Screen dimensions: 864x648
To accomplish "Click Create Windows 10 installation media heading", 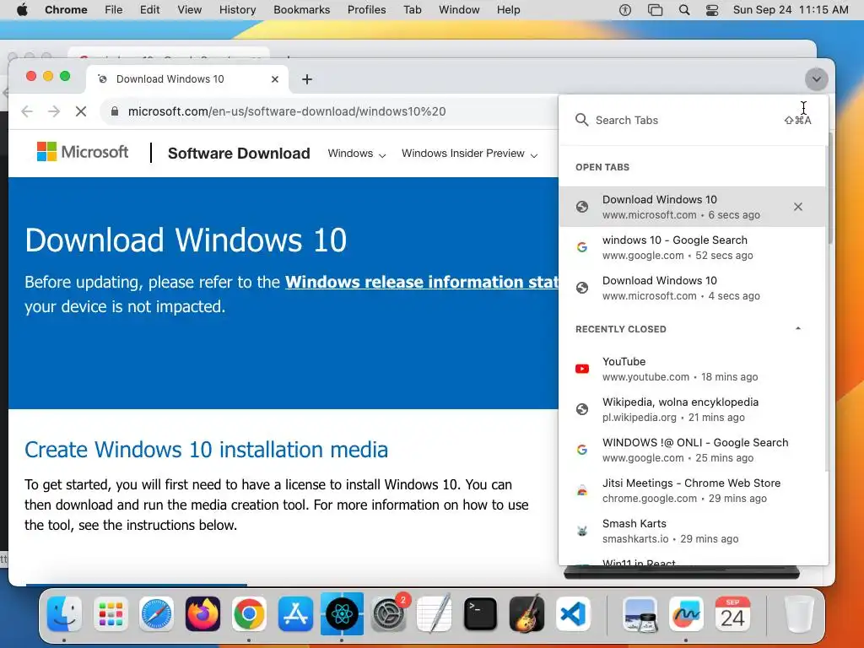I will [206, 450].
